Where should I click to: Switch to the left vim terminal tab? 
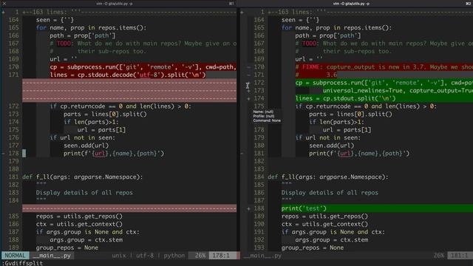pos(115,4)
